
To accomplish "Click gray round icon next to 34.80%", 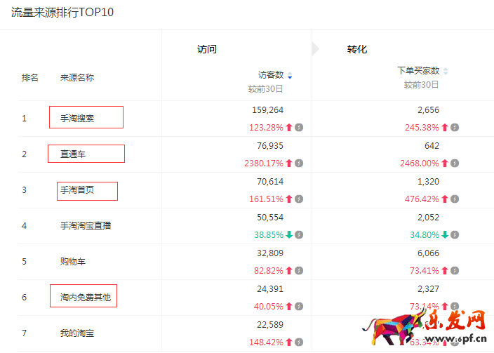I will click(x=455, y=234).
